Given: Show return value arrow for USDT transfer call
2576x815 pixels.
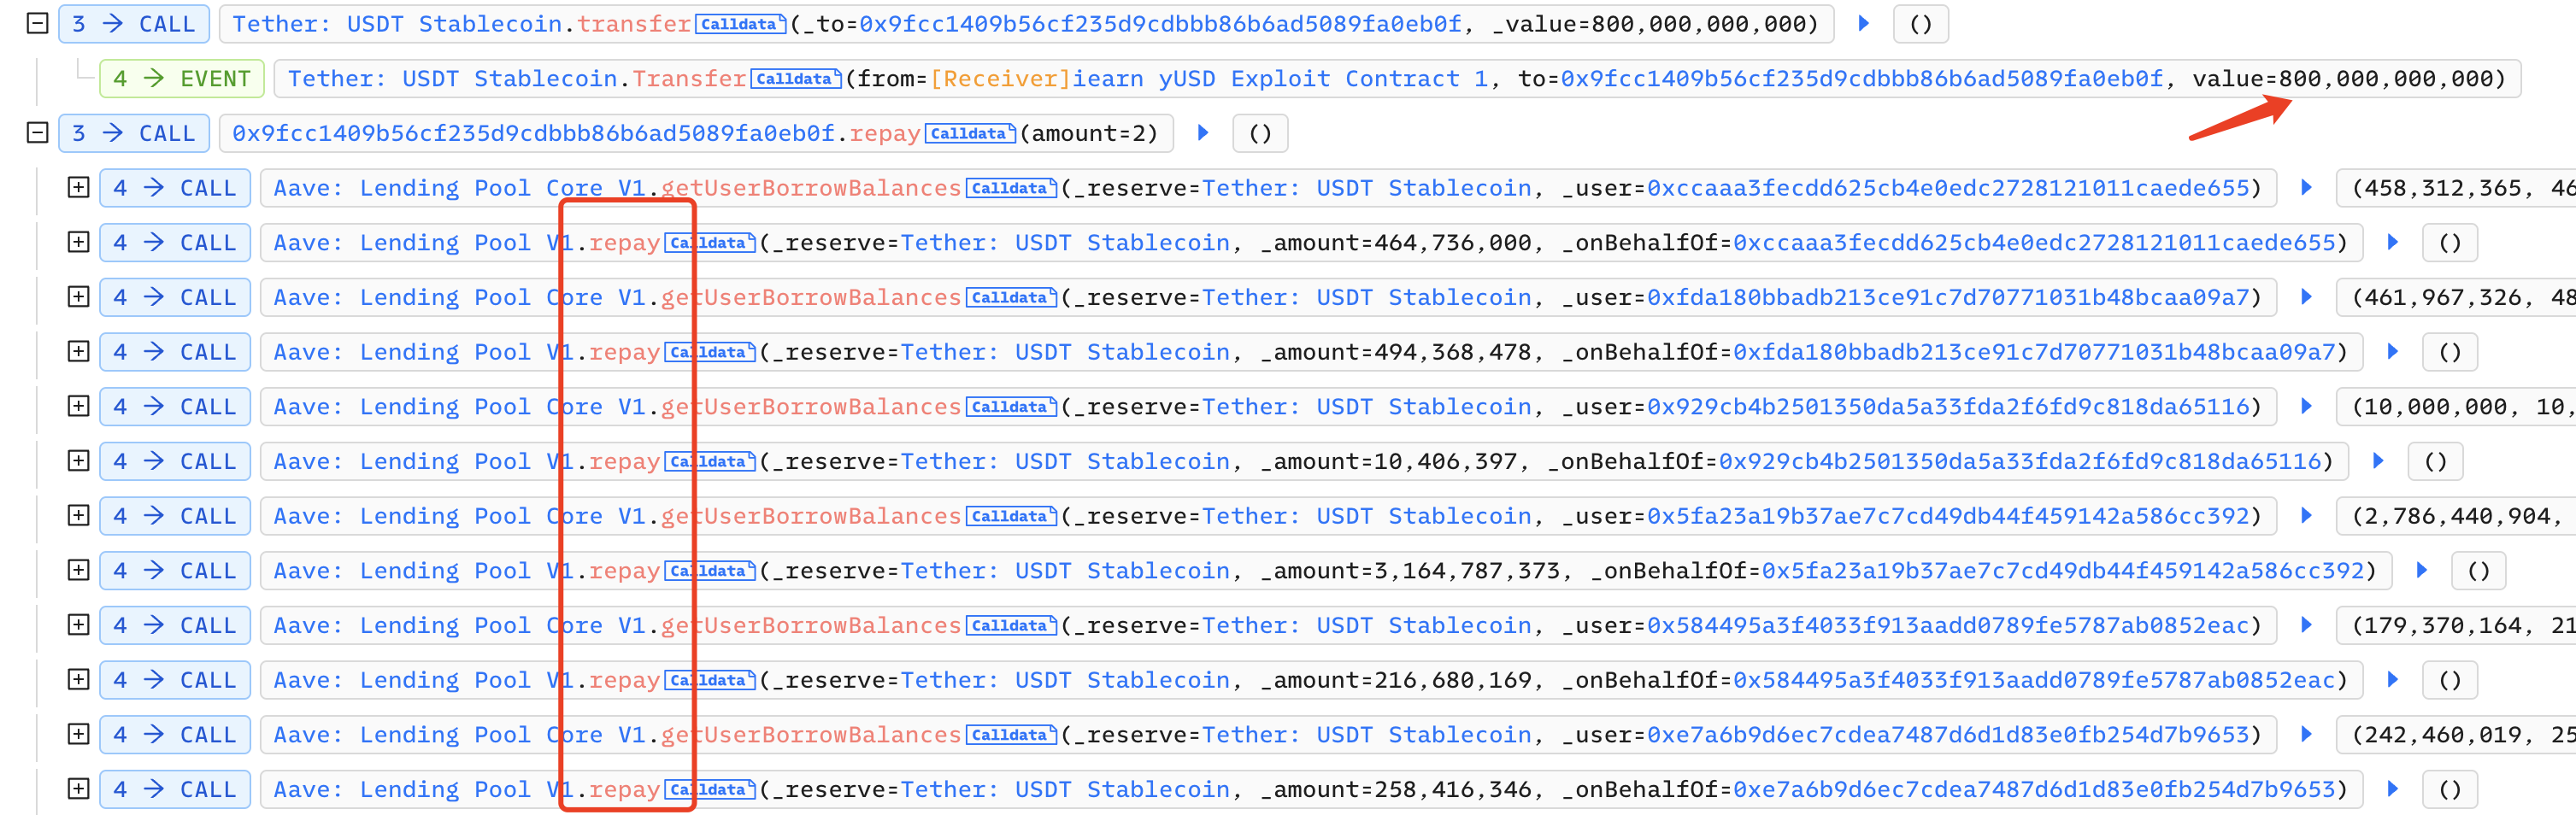Looking at the screenshot, I should [x=1864, y=23].
